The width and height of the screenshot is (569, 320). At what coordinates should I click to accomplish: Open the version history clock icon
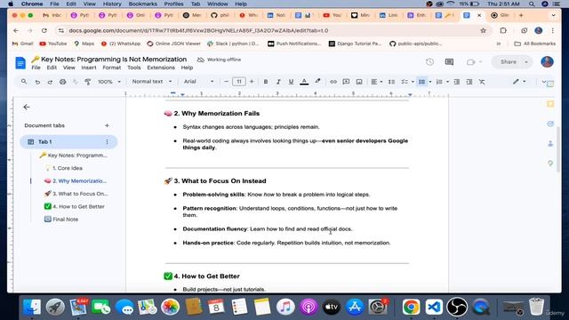pyautogui.click(x=429, y=62)
